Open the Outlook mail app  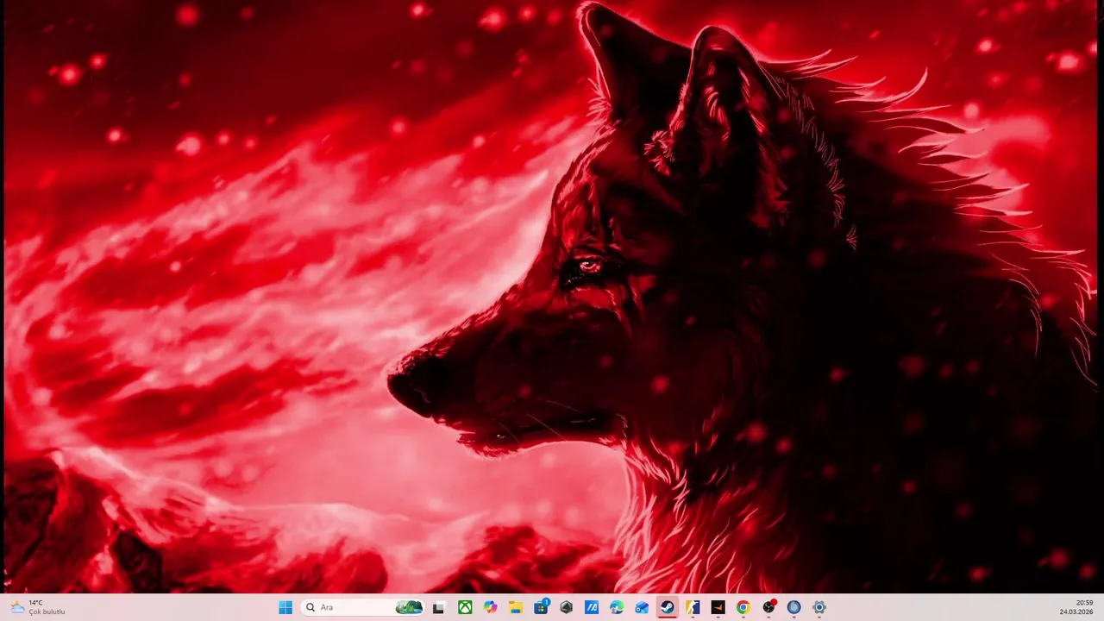(x=642, y=607)
